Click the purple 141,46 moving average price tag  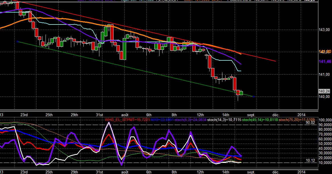325,62
